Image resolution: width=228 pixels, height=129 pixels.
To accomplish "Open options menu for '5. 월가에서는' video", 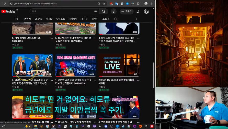I will (95, 38).
